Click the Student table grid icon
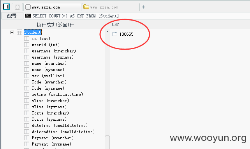 coord(19,33)
